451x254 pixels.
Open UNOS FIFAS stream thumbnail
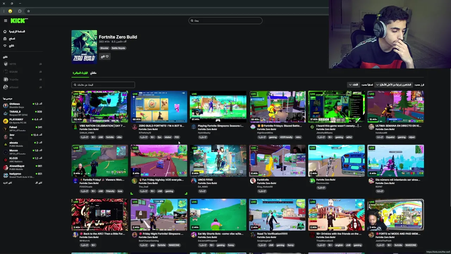coord(218,161)
